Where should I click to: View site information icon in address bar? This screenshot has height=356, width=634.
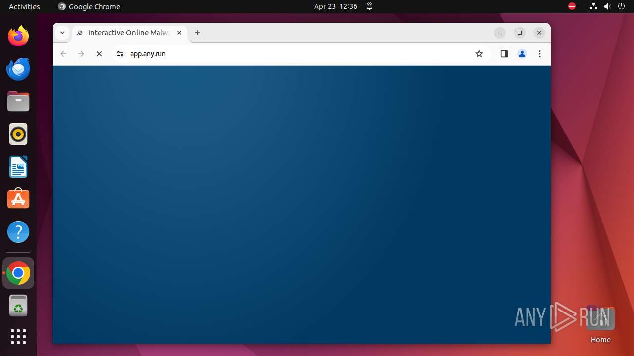point(120,54)
